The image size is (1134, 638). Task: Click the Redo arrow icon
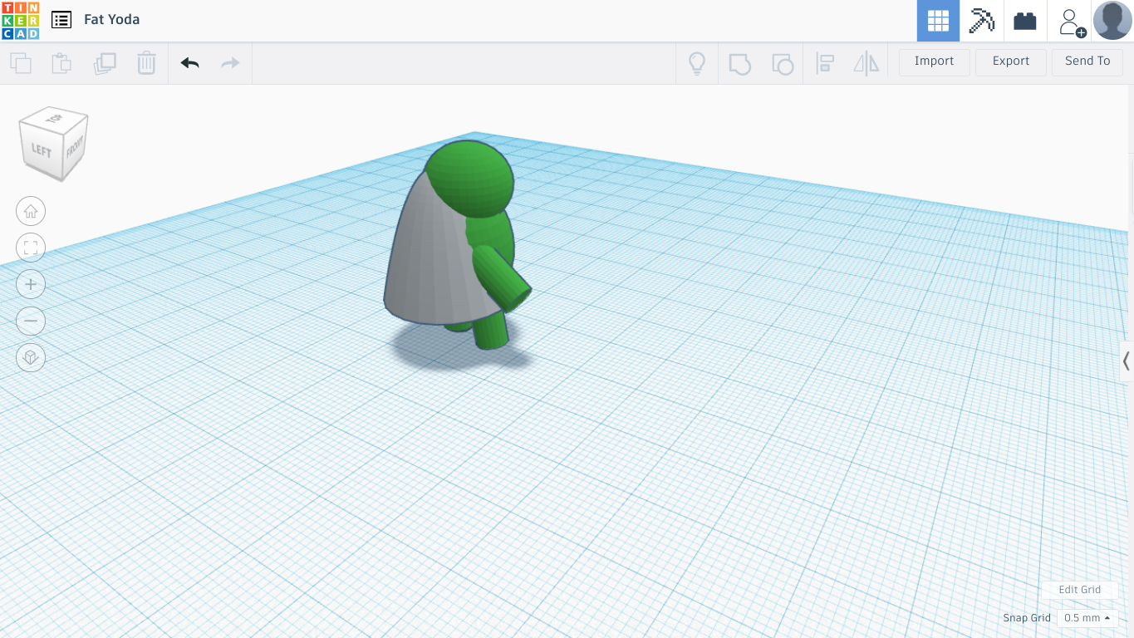(x=231, y=63)
